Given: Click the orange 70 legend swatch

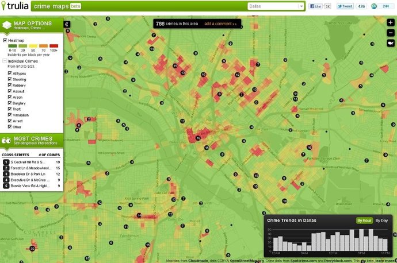Looking at the screenshot, I should pos(44,46).
